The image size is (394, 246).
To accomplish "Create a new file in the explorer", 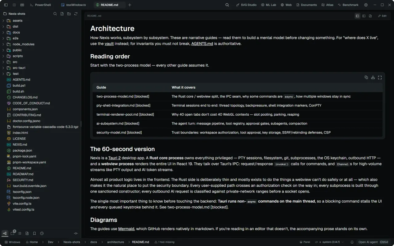I will [62, 14].
